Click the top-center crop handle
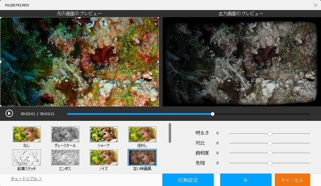 (79, 18)
